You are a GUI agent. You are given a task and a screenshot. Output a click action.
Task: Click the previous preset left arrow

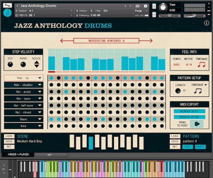pyautogui.click(x=125, y=6)
